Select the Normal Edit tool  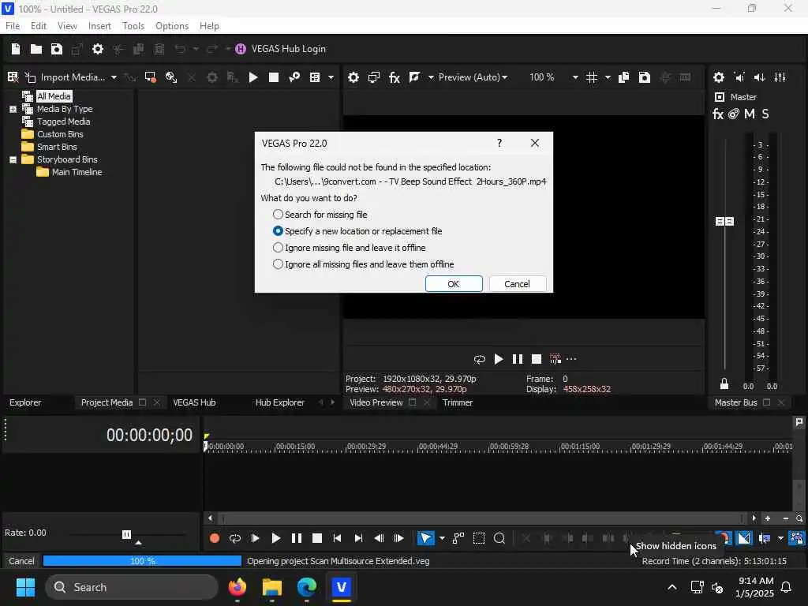tap(425, 538)
